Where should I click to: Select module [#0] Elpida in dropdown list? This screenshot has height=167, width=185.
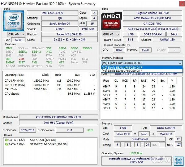(142, 68)
